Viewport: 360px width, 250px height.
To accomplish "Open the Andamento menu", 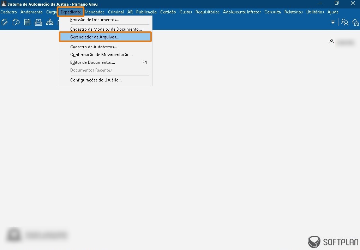I will point(31,12).
